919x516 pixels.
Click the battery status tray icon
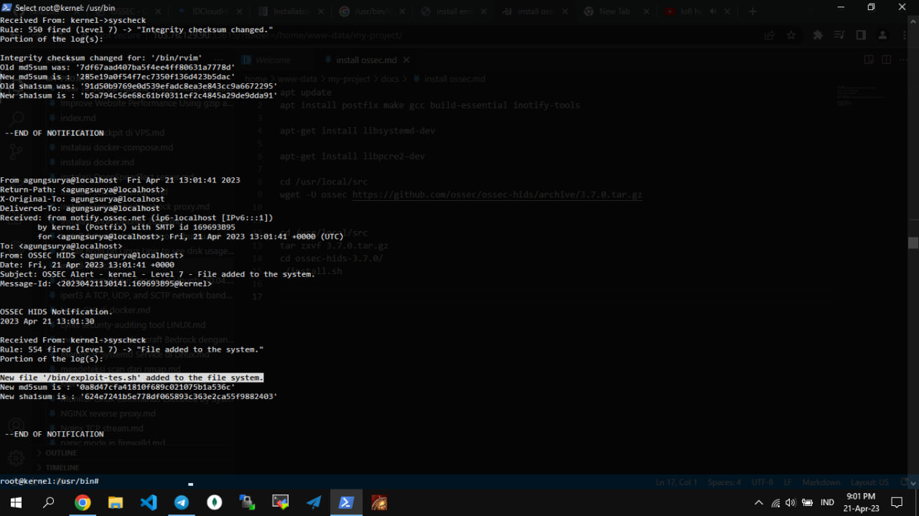pyautogui.click(x=807, y=502)
